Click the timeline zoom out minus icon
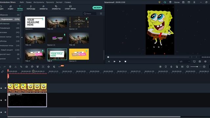The width and height of the screenshot is (210, 118). pyautogui.click(x=188, y=67)
